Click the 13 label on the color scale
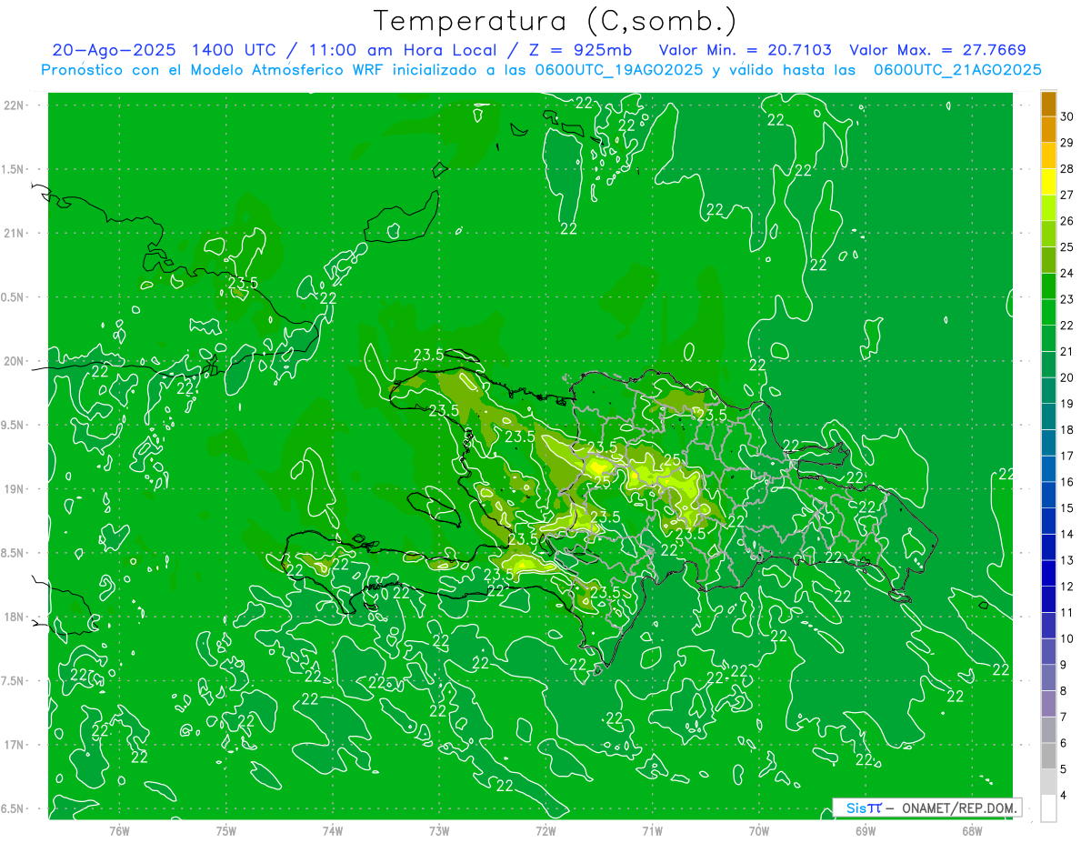Viewport: 1091px width, 843px height. (x=1067, y=560)
